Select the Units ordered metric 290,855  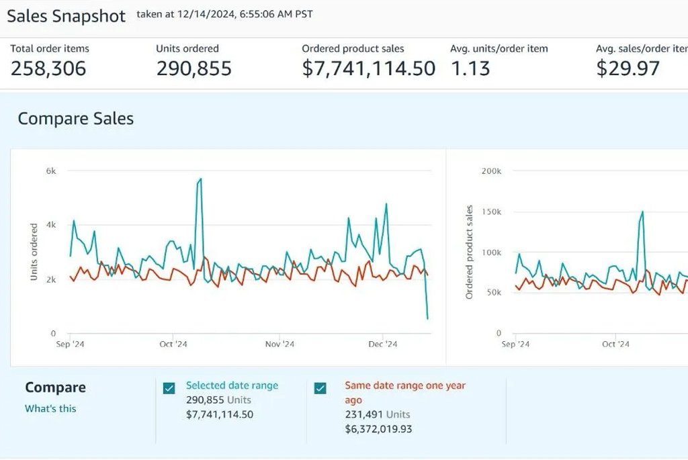point(194,68)
